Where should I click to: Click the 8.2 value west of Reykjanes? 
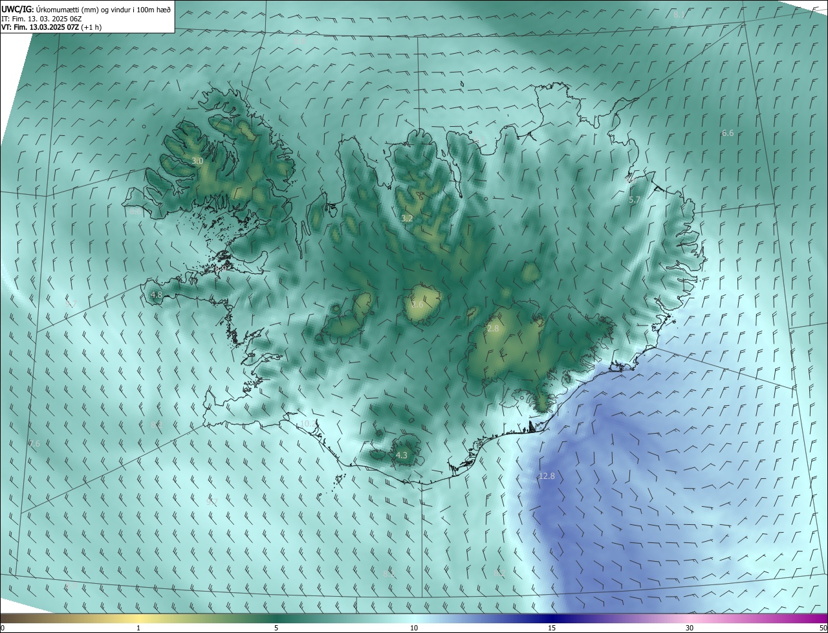(157, 425)
